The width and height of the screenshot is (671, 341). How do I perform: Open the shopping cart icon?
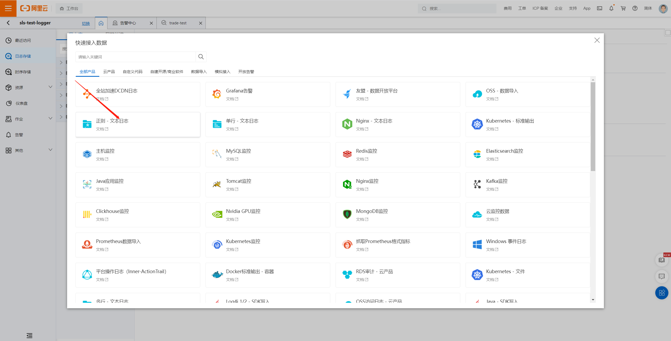tap(623, 8)
